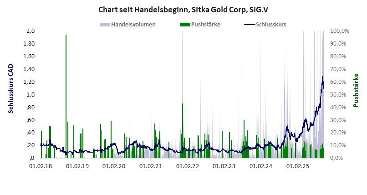Click the chart title Sitka Gold Corp
The width and height of the screenshot is (367, 195).
tap(183, 9)
